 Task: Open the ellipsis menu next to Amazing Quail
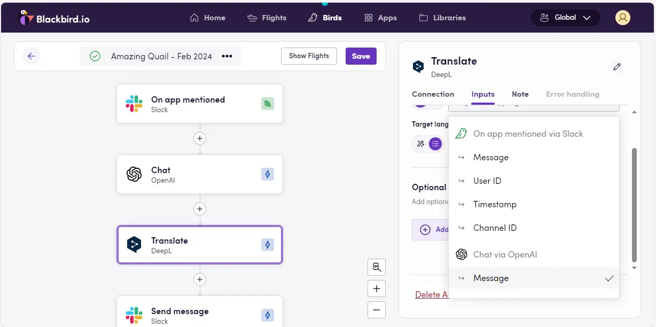pyautogui.click(x=227, y=56)
